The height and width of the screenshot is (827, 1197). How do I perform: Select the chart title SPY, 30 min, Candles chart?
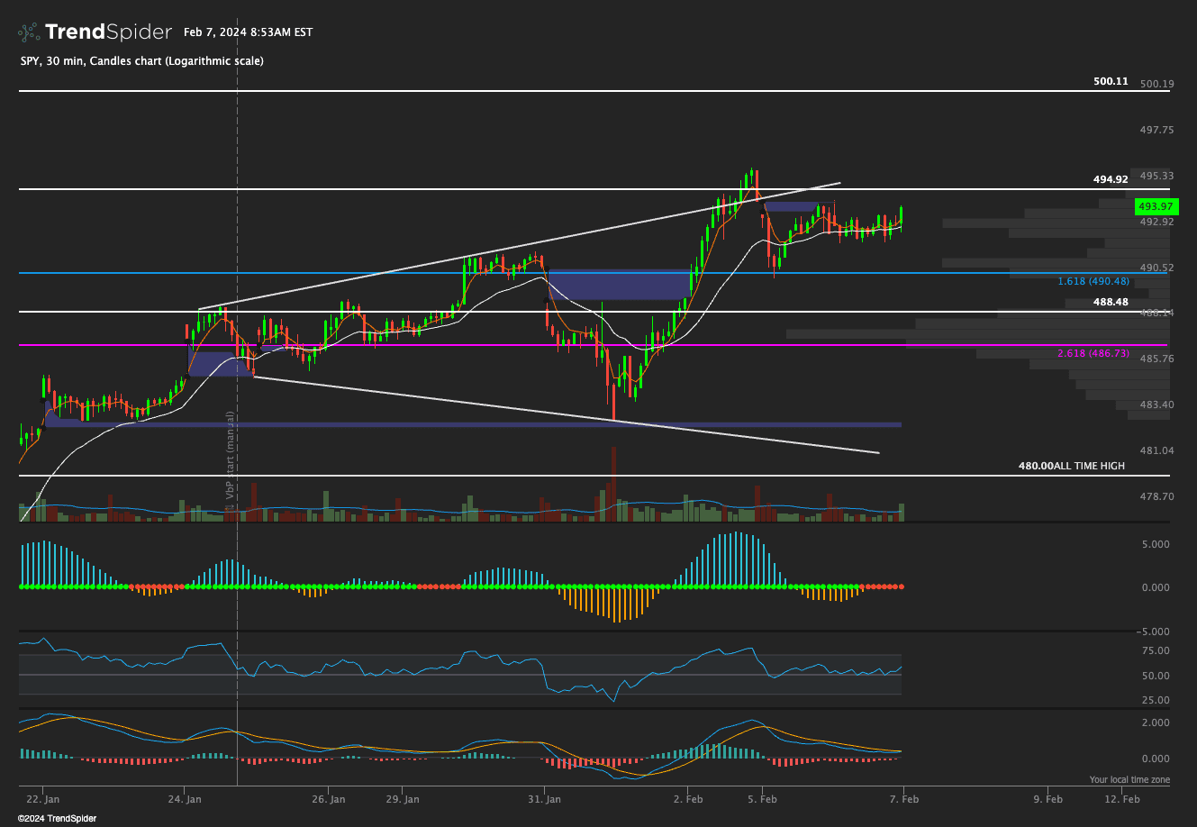tap(140, 60)
